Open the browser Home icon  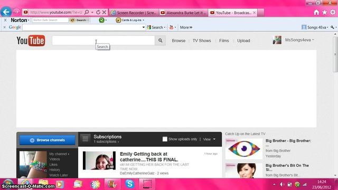click(316, 13)
